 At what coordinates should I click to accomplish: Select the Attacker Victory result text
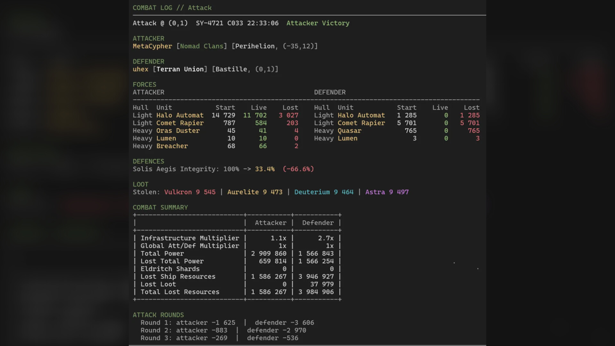pyautogui.click(x=318, y=23)
